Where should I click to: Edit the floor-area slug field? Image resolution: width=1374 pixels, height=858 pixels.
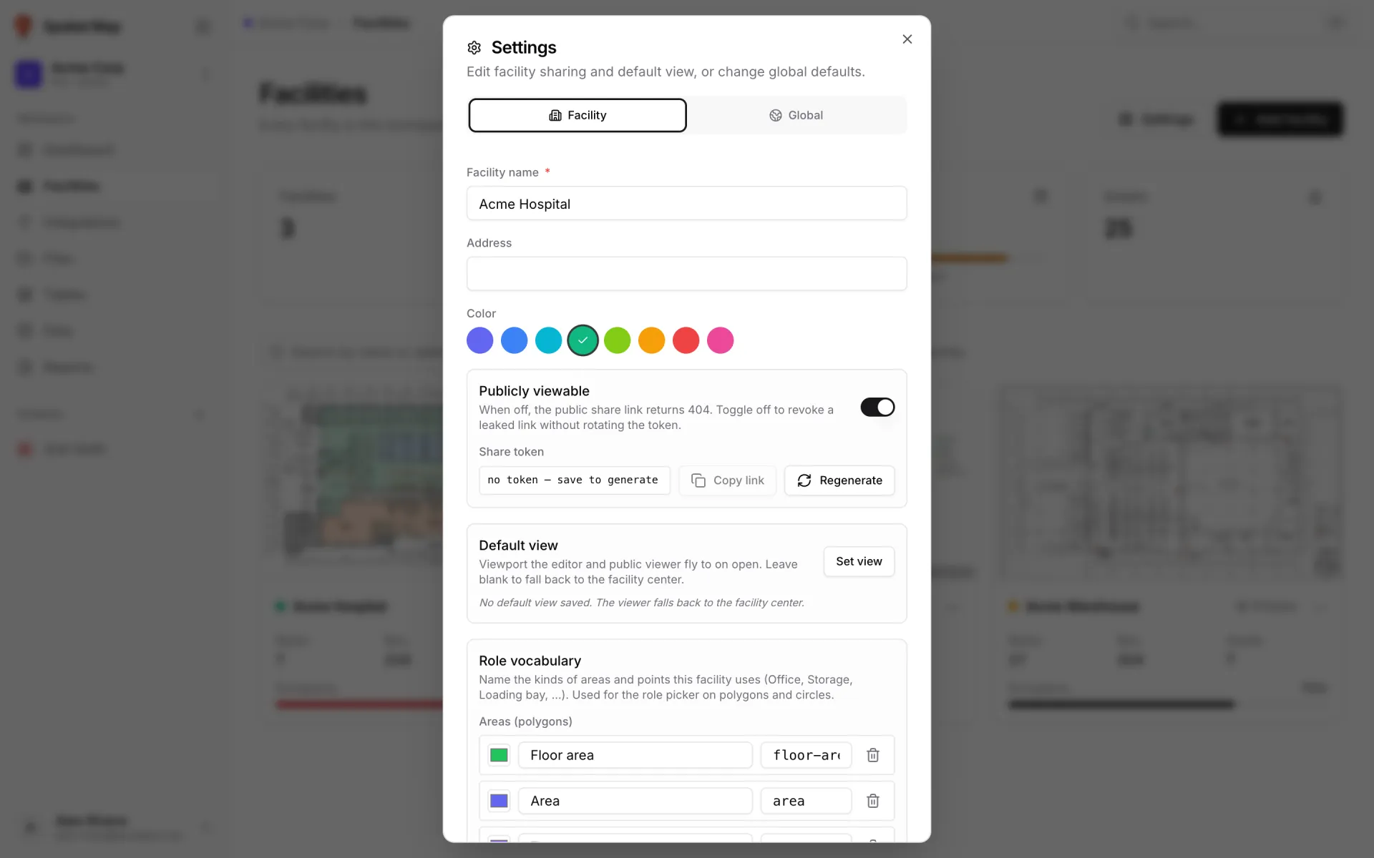pyautogui.click(x=806, y=755)
